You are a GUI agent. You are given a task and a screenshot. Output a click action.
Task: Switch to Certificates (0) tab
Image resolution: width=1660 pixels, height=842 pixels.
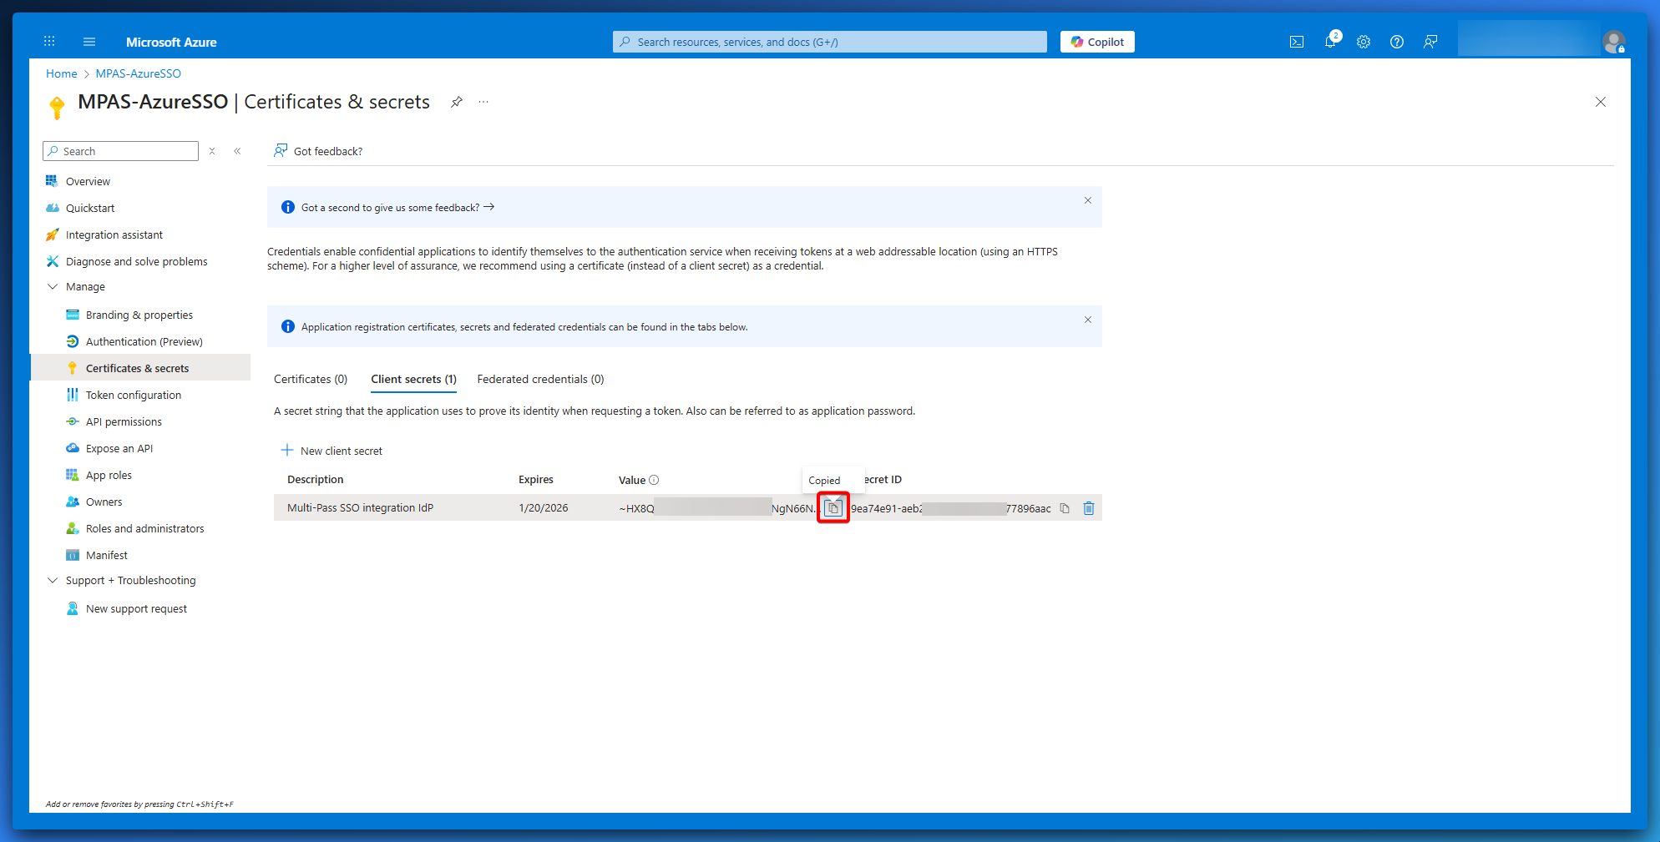311,379
